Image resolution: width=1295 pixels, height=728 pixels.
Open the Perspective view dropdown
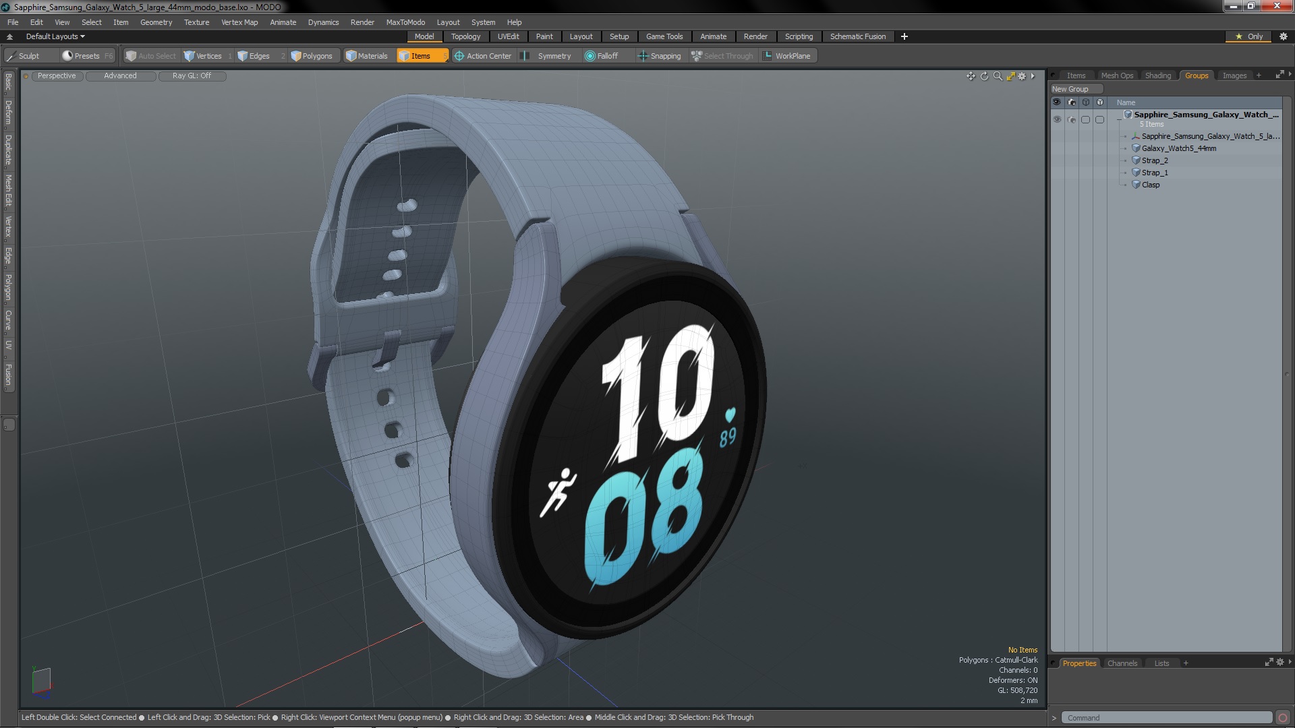57,76
